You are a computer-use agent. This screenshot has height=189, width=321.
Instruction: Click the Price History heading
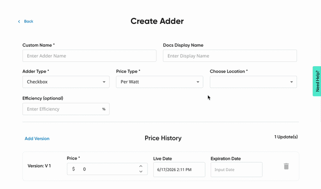tap(163, 138)
